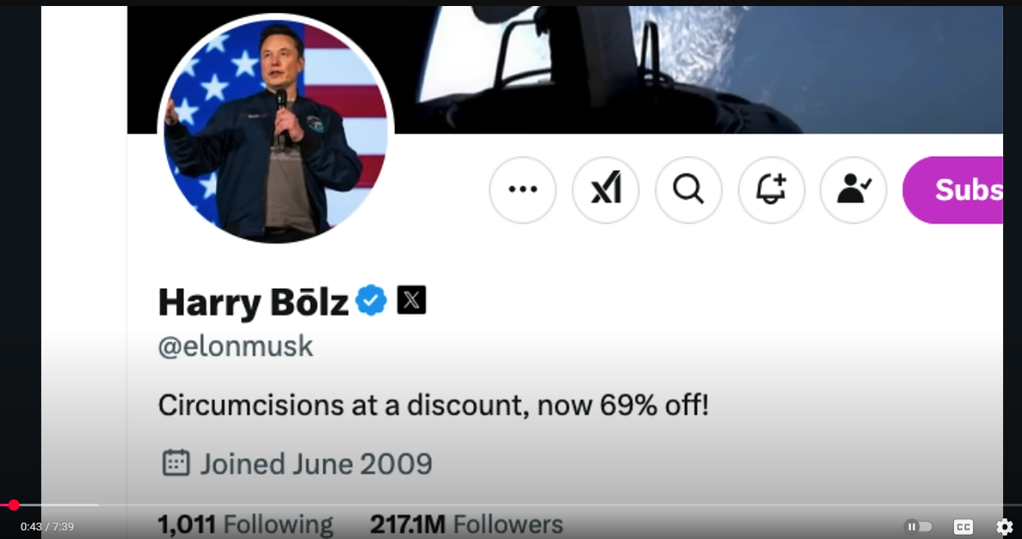The image size is (1022, 539).
Task: Search this profile with magnifier icon
Action: coord(688,190)
